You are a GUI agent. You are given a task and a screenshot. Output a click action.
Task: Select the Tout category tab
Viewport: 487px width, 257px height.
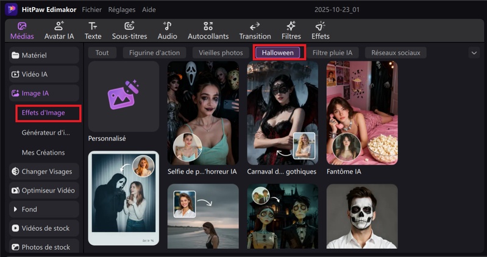[102, 53]
